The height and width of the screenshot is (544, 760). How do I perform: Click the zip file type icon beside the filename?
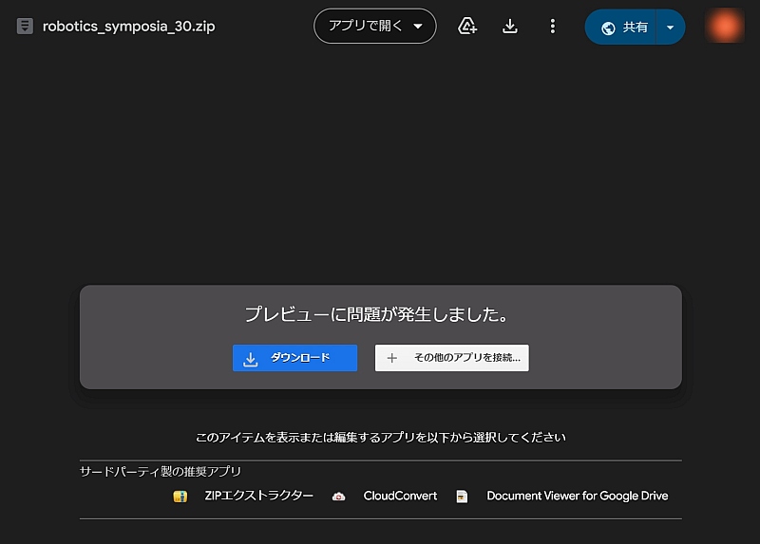point(25,27)
